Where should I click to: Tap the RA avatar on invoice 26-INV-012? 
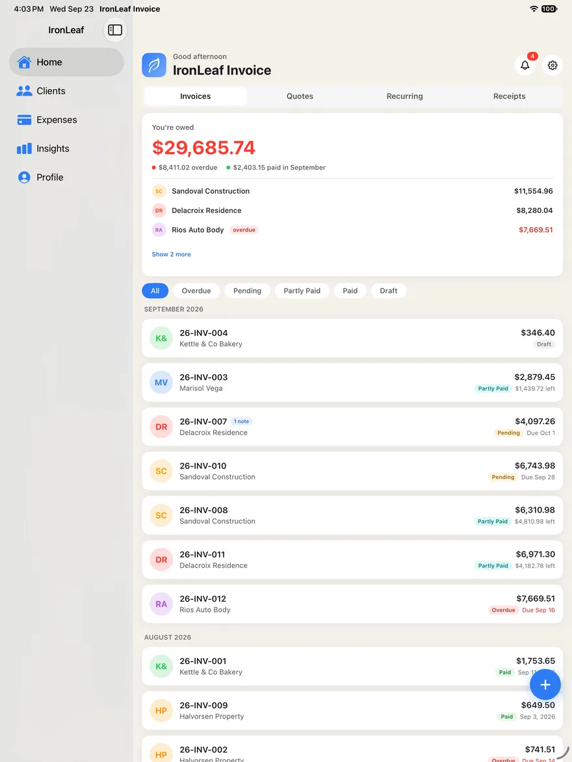point(161,604)
